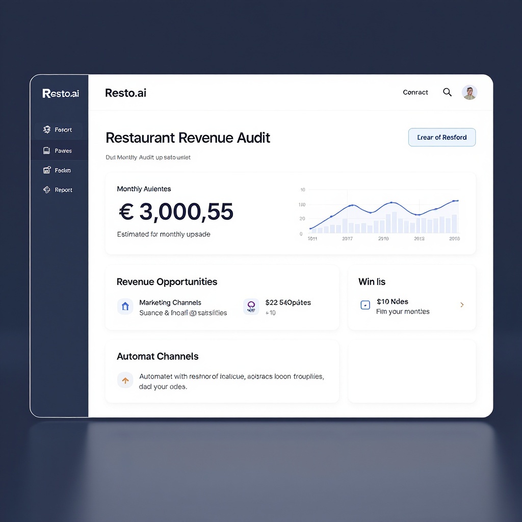Open the Ferort sidebar item
The height and width of the screenshot is (522, 522).
59,130
